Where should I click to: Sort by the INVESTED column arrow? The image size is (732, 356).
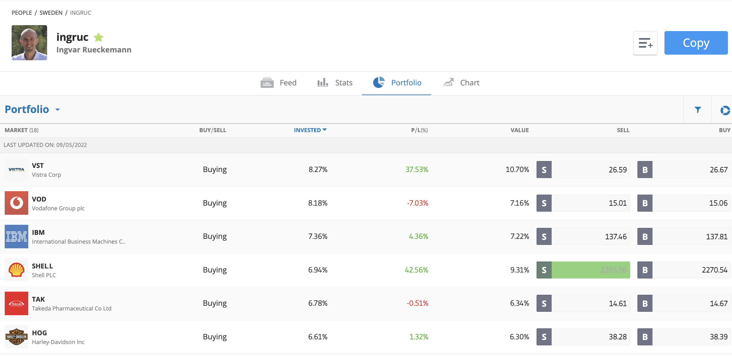(x=325, y=130)
